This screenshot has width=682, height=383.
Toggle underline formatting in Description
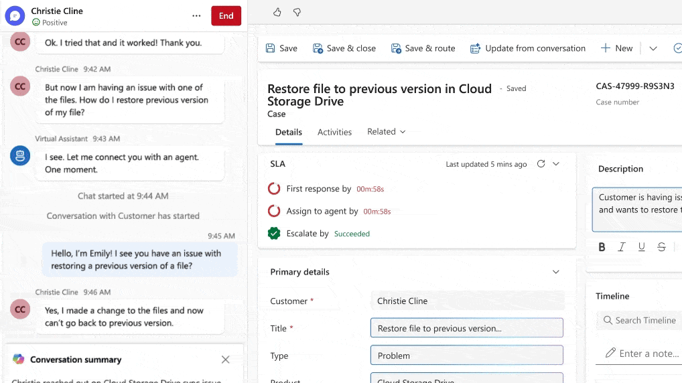click(642, 247)
